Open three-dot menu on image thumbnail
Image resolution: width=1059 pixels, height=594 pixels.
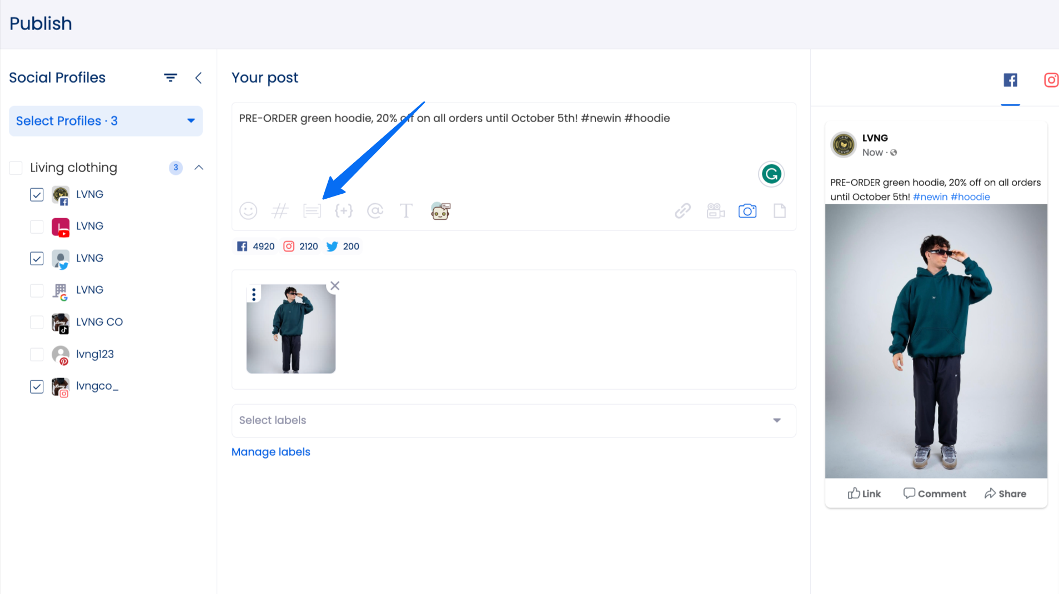click(254, 294)
